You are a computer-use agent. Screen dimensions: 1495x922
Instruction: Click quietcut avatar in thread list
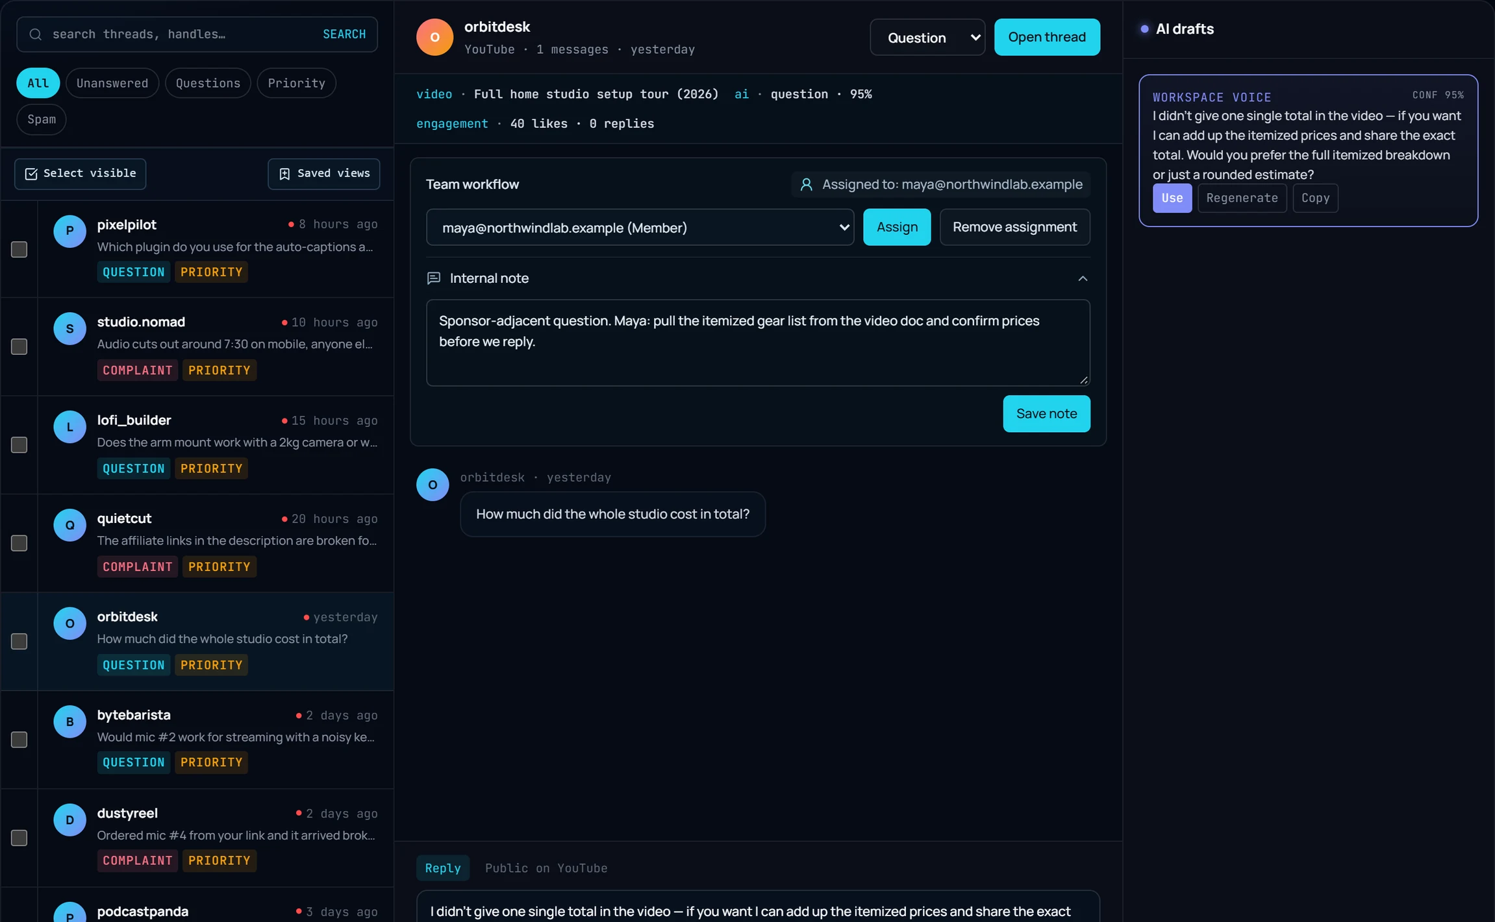[x=69, y=525]
